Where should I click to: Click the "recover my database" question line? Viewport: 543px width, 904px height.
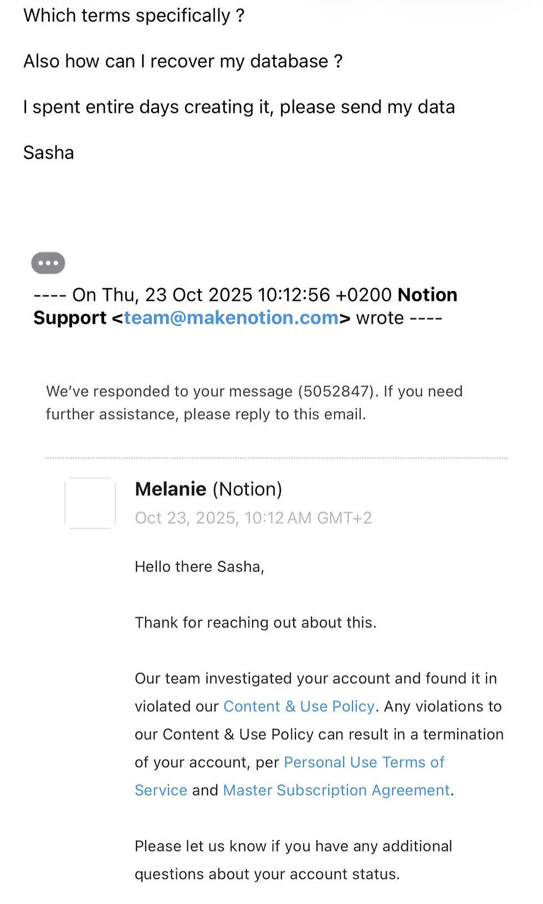(183, 61)
